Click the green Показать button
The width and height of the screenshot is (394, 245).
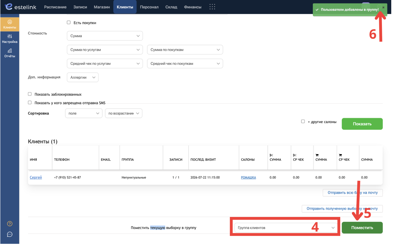click(x=362, y=124)
